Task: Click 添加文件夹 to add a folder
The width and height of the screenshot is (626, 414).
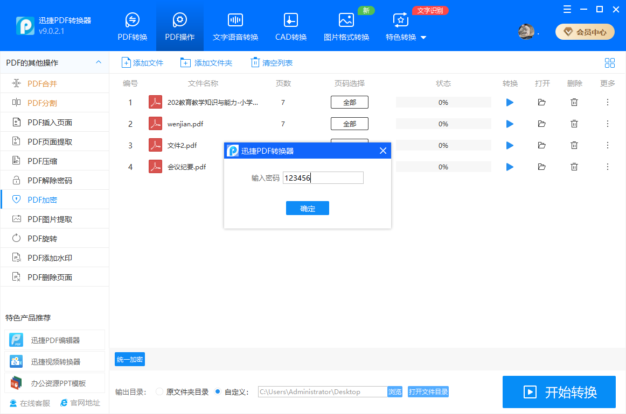Action: tap(206, 62)
